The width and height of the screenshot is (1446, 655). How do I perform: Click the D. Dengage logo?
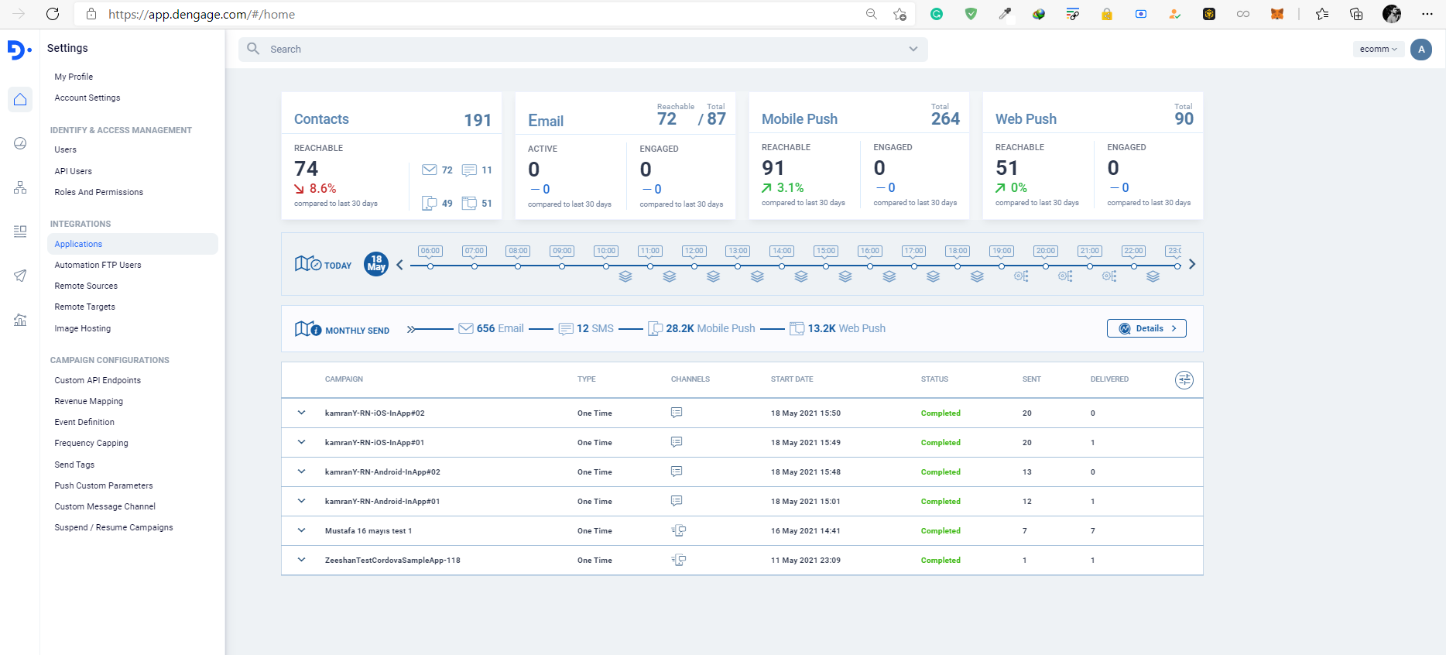19,50
